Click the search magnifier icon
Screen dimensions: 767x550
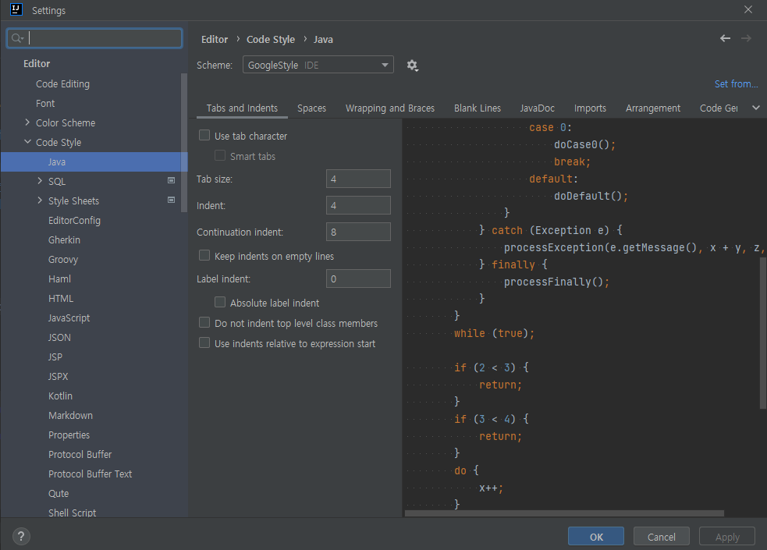[17, 38]
